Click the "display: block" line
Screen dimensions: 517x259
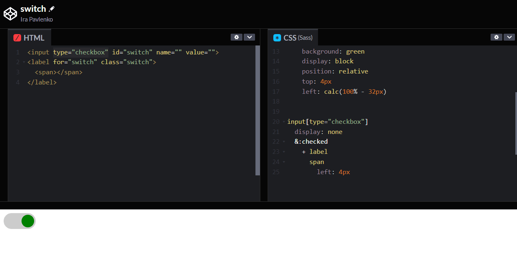[x=328, y=61]
